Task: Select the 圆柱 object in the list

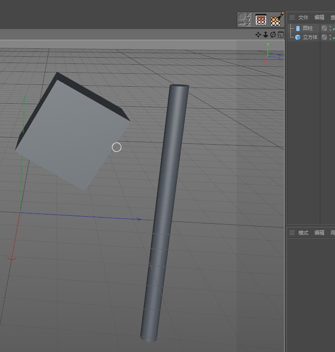Action: 307,28
